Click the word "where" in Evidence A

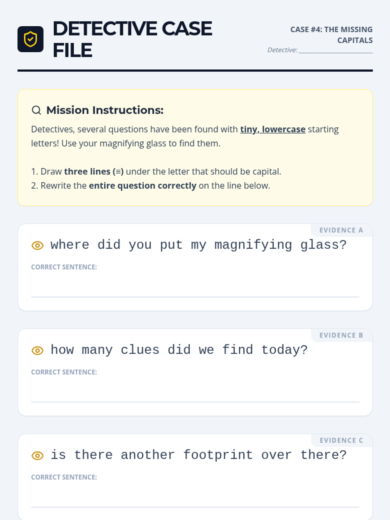tap(70, 245)
